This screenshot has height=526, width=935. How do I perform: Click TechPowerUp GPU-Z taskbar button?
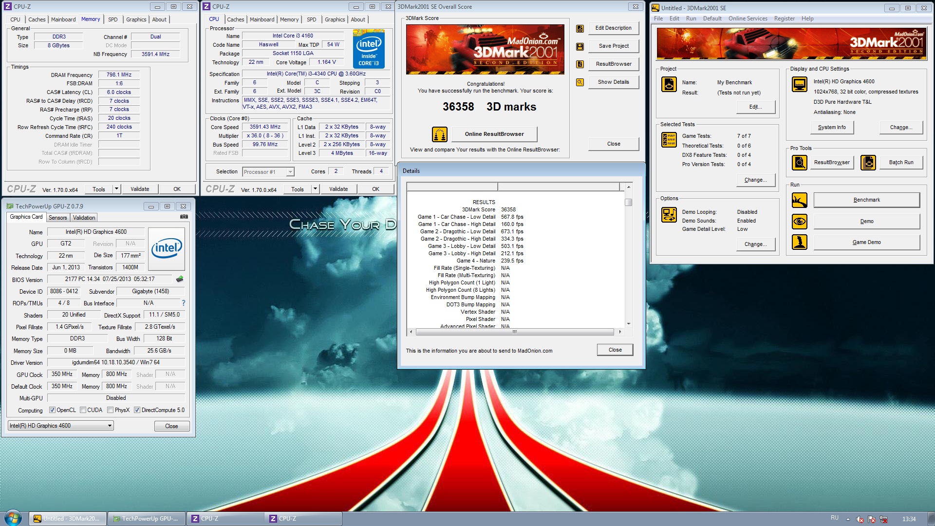[x=146, y=519]
